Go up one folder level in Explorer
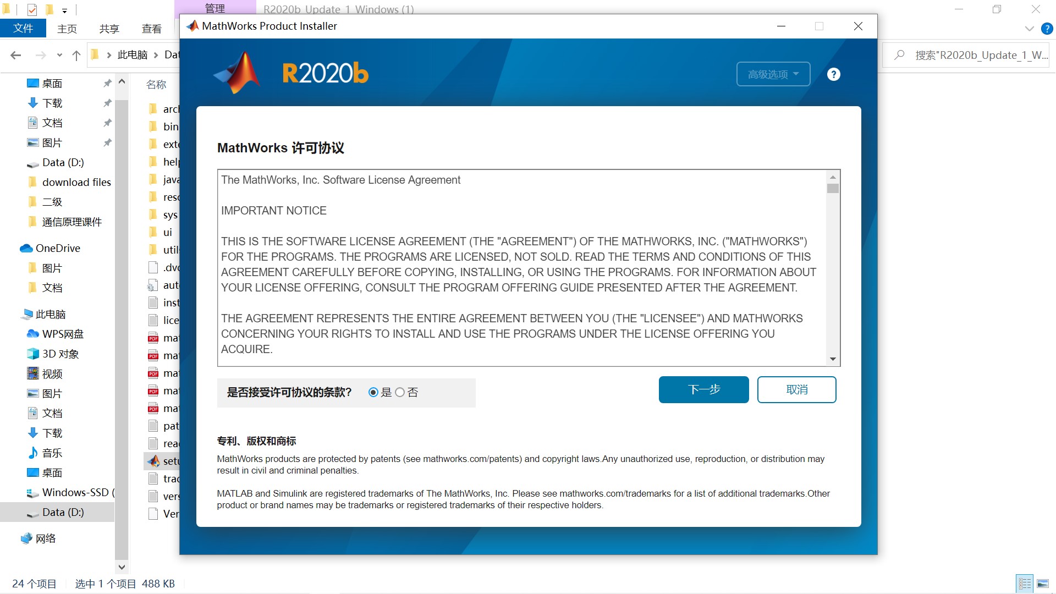Viewport: 1056px width, 594px height. coord(76,55)
